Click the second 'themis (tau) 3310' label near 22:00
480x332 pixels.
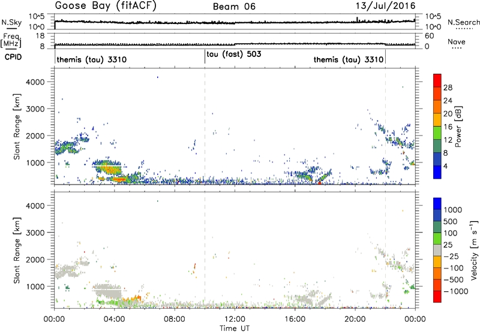click(349, 59)
